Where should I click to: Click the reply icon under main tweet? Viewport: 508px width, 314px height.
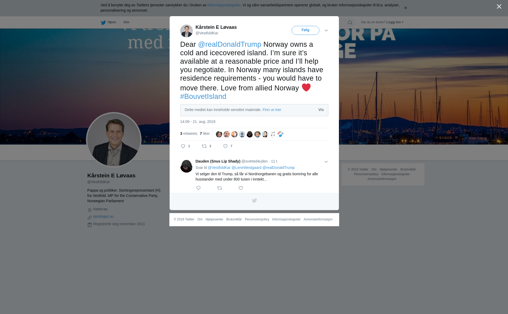[183, 146]
